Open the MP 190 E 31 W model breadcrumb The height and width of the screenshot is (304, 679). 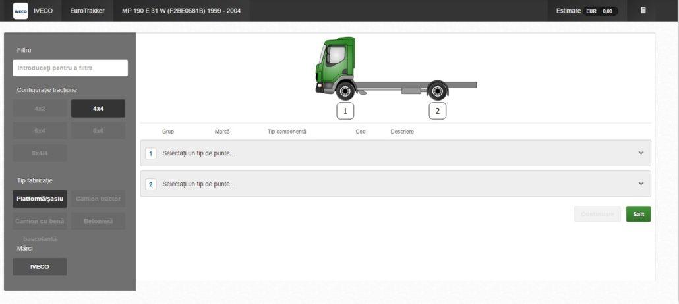coord(181,11)
